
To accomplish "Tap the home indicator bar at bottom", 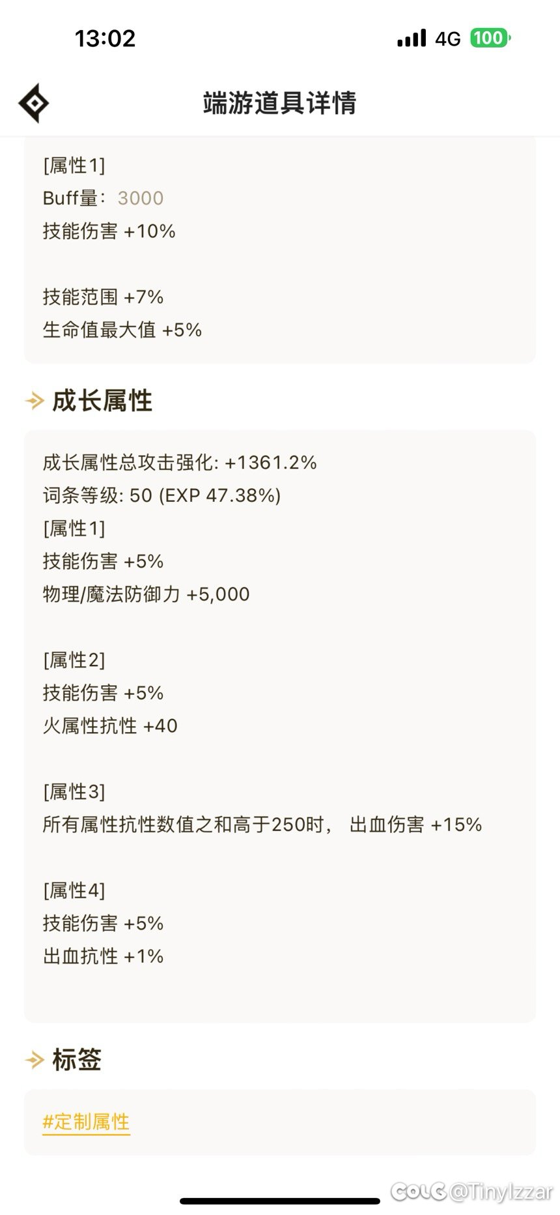I will click(x=280, y=1201).
